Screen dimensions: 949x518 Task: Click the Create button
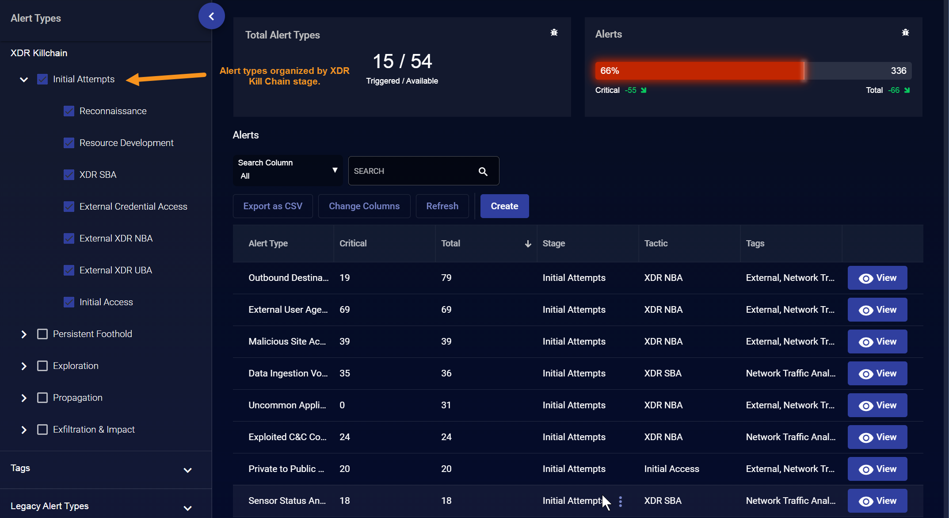(504, 206)
